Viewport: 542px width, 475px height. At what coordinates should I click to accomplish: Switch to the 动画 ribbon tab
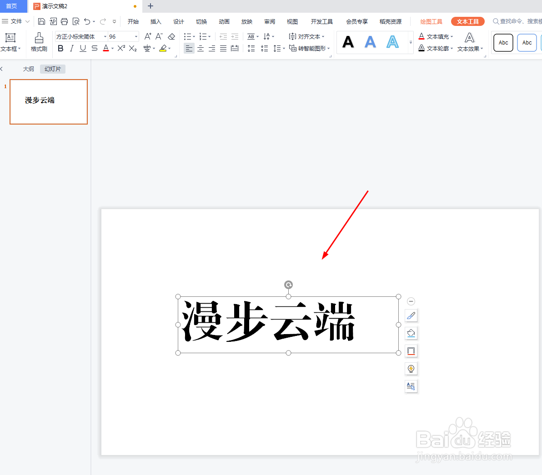tap(224, 21)
